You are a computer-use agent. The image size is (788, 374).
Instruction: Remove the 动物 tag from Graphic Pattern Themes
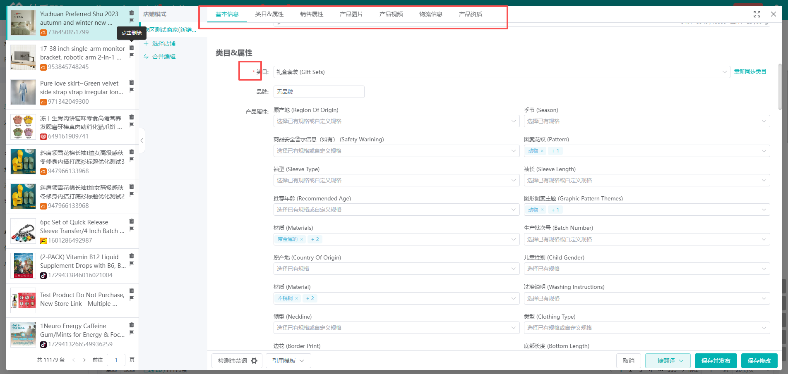coord(542,210)
